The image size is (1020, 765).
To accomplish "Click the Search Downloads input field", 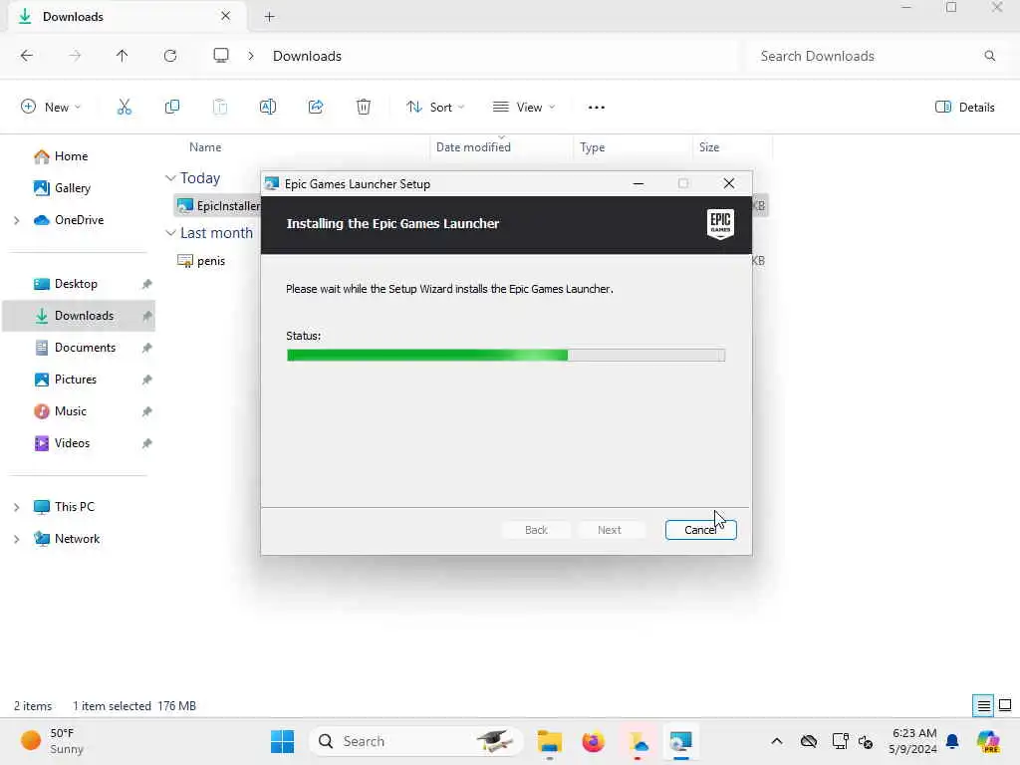I will coord(872,56).
